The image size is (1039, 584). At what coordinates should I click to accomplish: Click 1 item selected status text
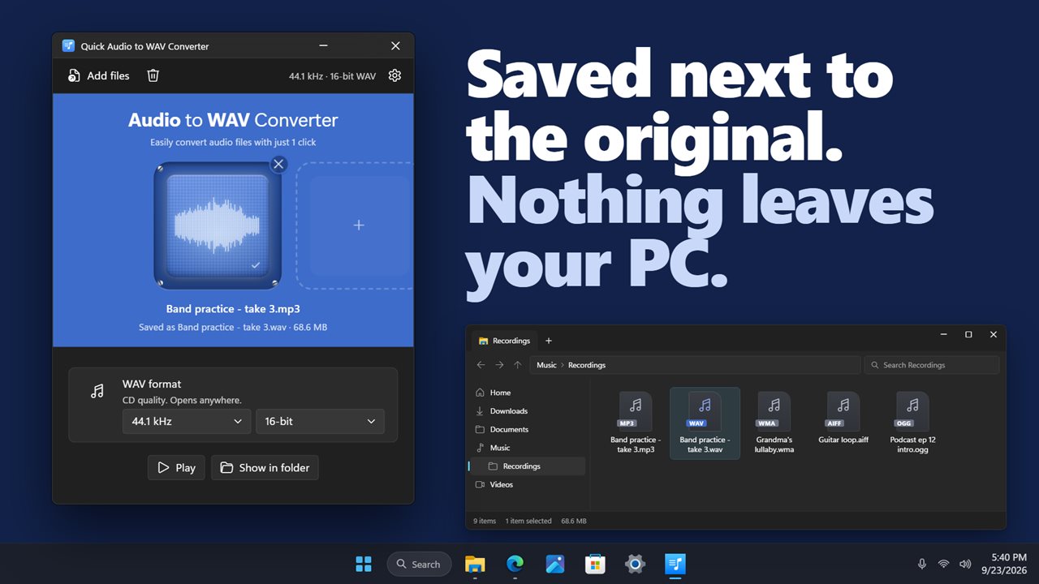pos(528,521)
